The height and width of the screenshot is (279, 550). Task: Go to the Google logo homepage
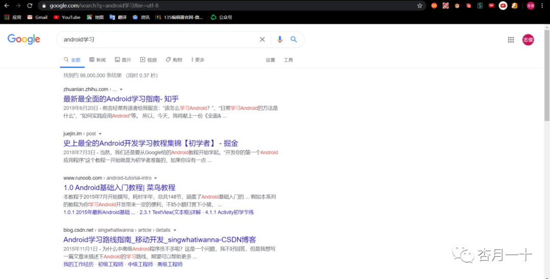pyautogui.click(x=24, y=39)
